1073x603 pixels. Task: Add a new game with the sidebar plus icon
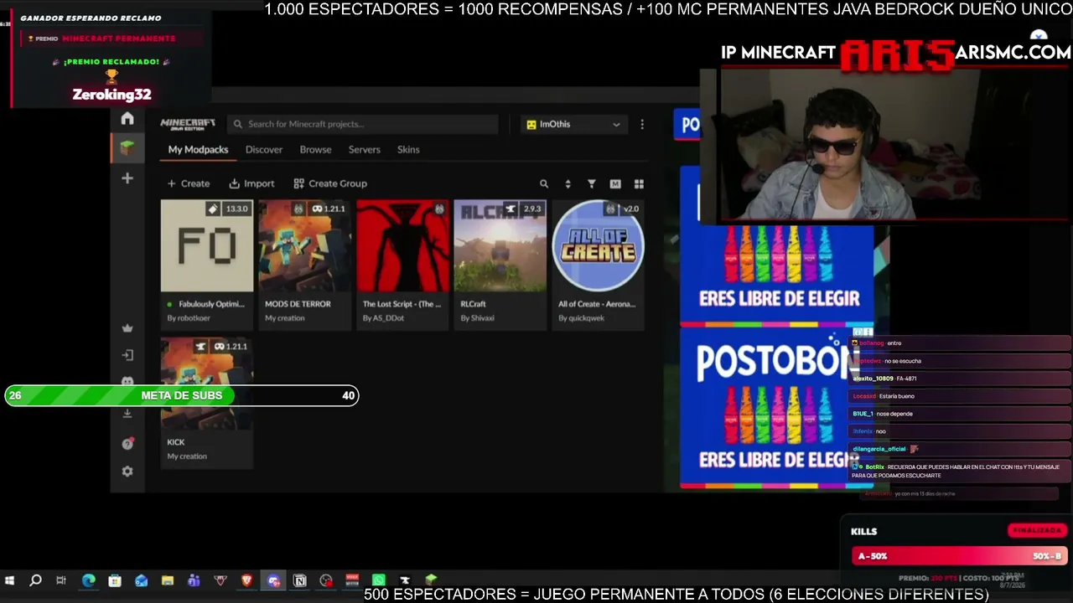point(127,178)
